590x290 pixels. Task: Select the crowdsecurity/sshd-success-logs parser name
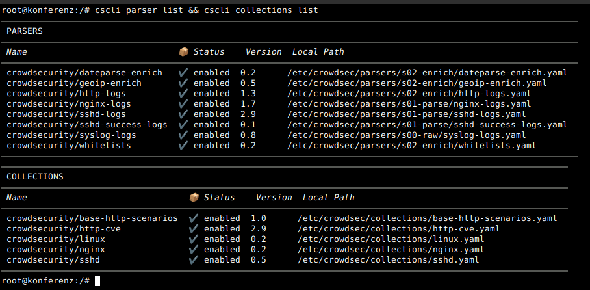point(87,125)
